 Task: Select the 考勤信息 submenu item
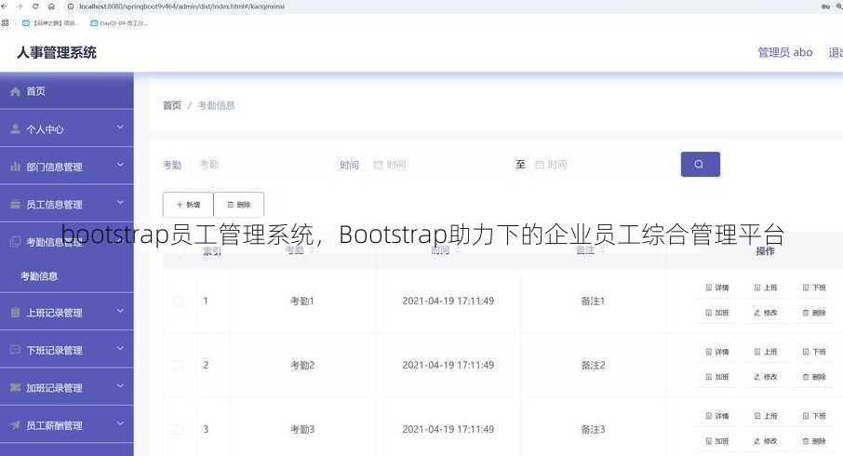39,276
